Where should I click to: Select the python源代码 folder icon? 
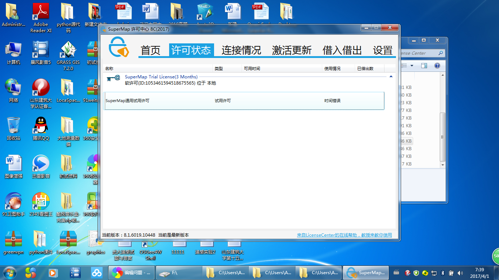[68, 17]
